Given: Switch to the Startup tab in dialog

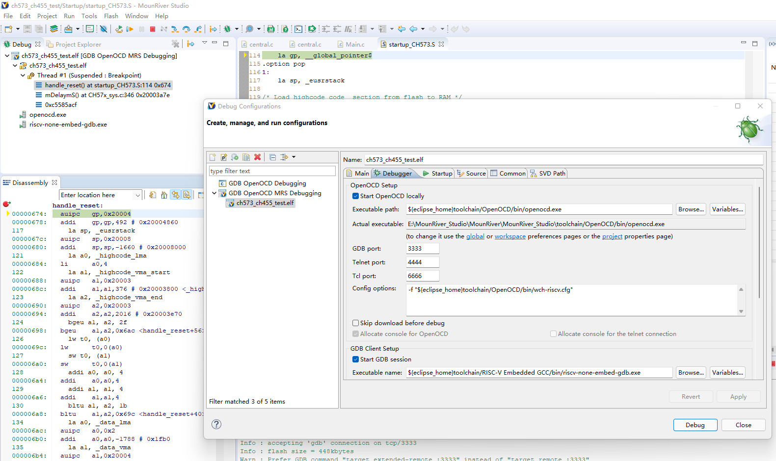Looking at the screenshot, I should coord(437,173).
